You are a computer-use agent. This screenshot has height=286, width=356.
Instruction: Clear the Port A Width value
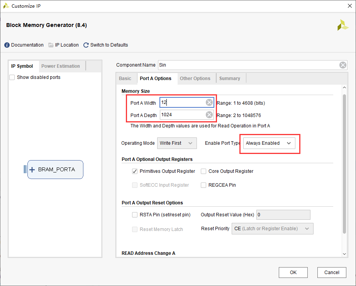209,102
